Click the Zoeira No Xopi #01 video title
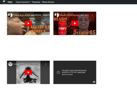This screenshot has width=137, height=102. [28, 15]
